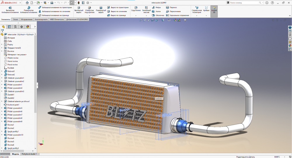Viewport: 292px width, 158px height.
Task: Expand the Rotovat1 feature node
Action: point(2,71)
